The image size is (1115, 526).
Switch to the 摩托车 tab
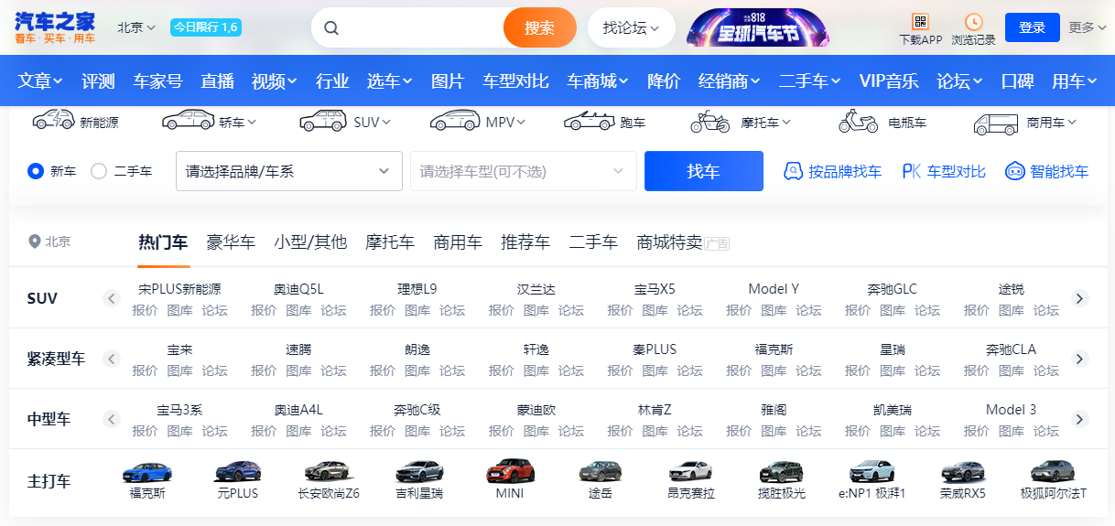390,242
